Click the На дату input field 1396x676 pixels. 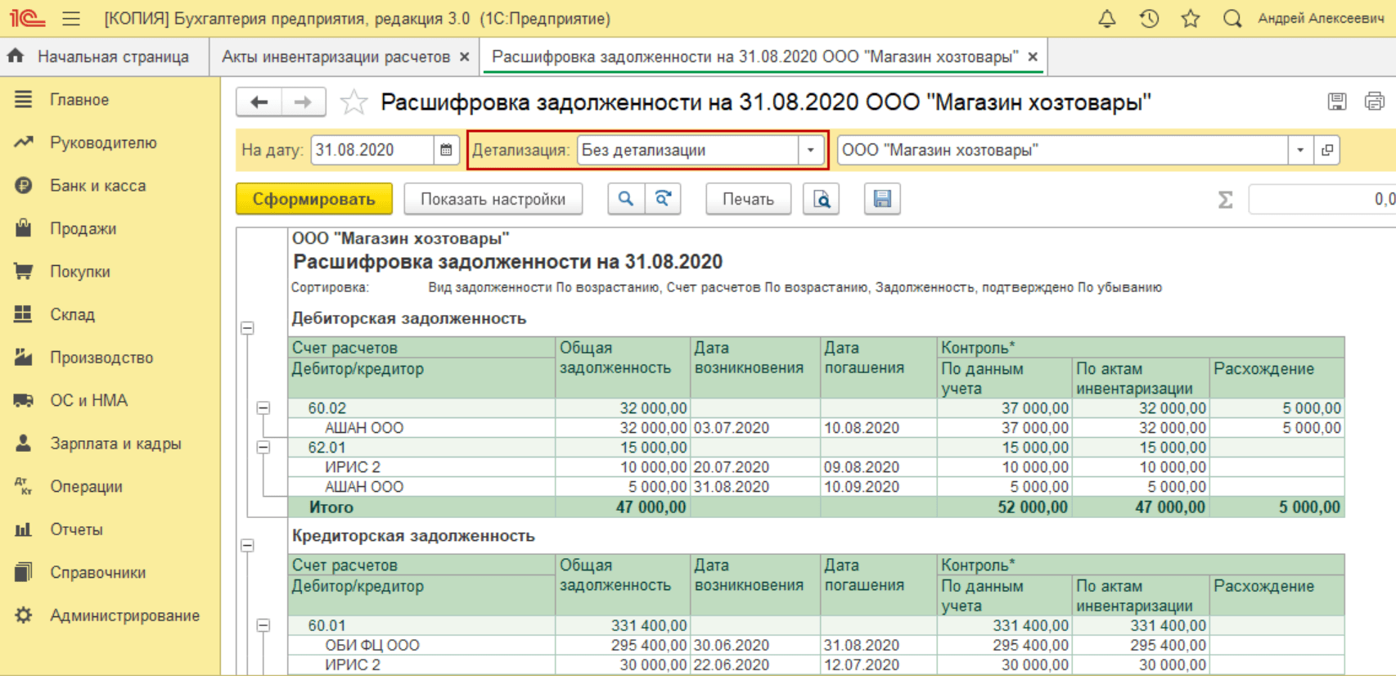pyautogui.click(x=372, y=151)
